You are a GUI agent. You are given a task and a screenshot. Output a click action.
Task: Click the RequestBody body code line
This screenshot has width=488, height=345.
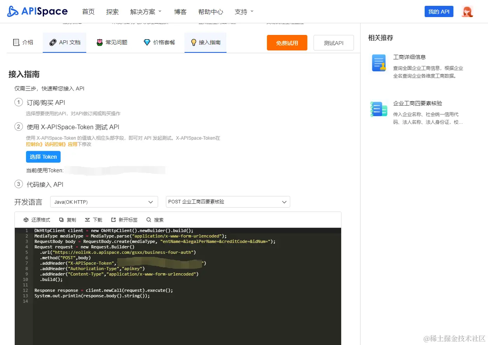(155, 241)
